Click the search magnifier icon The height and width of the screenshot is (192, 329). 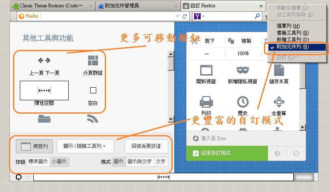[x=257, y=16]
